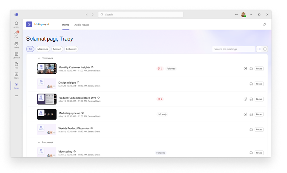The height and width of the screenshot is (173, 287).
Task: Open more apps ellipsis in sidebar
Action: tap(17, 96)
